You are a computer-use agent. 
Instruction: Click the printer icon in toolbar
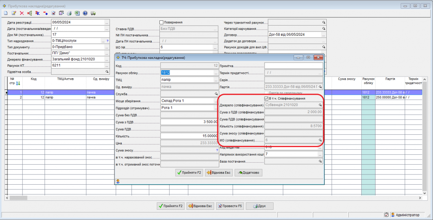(x=69, y=13)
